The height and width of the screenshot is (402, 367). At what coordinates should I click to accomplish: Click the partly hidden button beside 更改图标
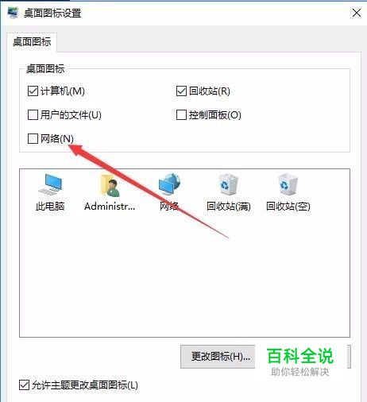tap(349, 357)
